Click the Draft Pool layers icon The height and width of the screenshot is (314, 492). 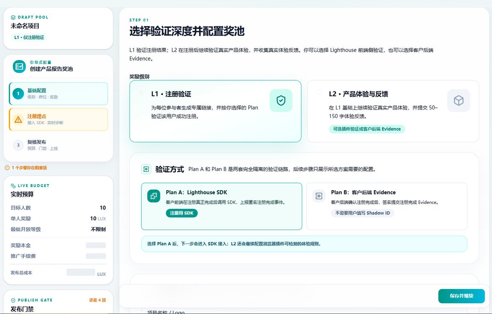click(x=14, y=18)
